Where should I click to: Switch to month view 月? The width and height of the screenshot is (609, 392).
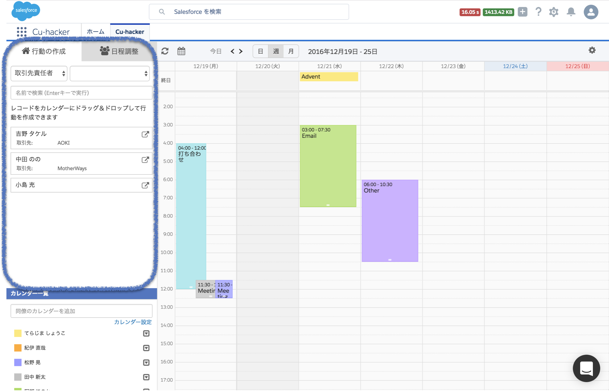[x=291, y=51]
